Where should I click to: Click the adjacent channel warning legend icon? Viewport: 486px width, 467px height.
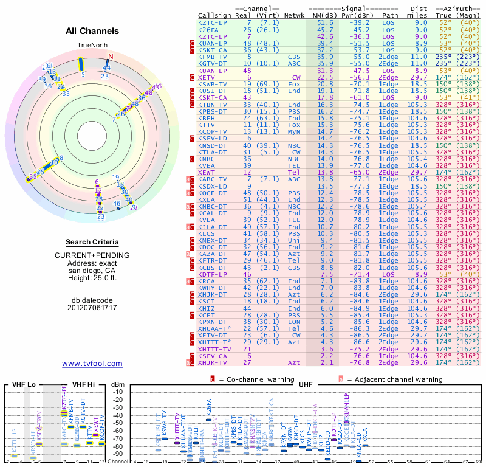coord(341,379)
